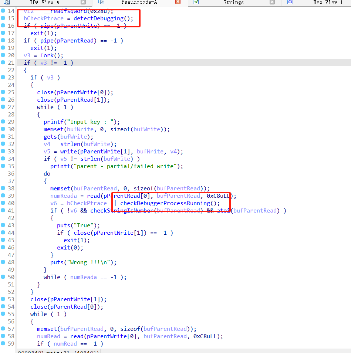Screen dimensions: 351x353
Task: Set breakpoint marker at line 35
Action: (x=3, y=166)
